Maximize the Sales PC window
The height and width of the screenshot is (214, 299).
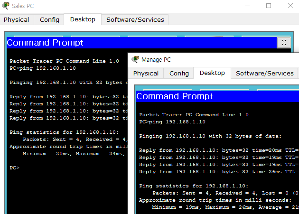pos(269,6)
